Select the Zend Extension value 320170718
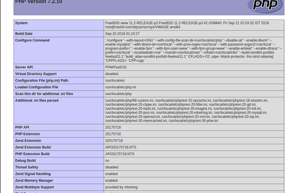Screen dimensions: 286x193 [114, 141]
